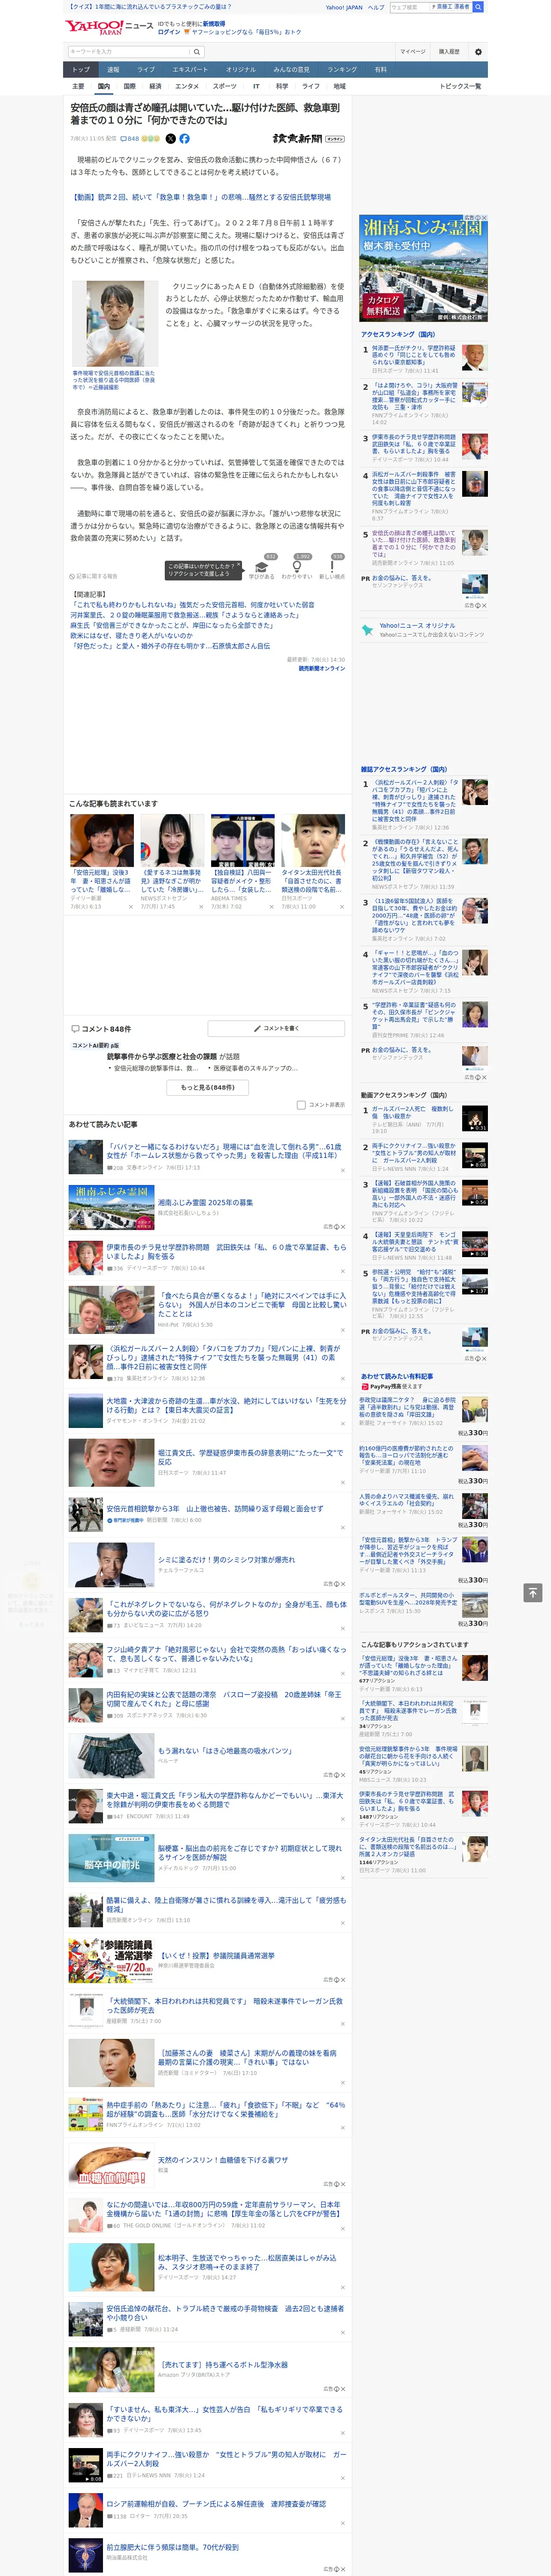This screenshot has height=2576, width=551.
Task: Click the ヘルプ link in header
Action: coord(376,7)
